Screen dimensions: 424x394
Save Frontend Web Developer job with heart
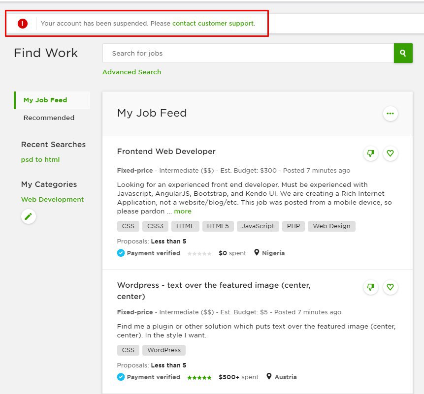pyautogui.click(x=390, y=153)
